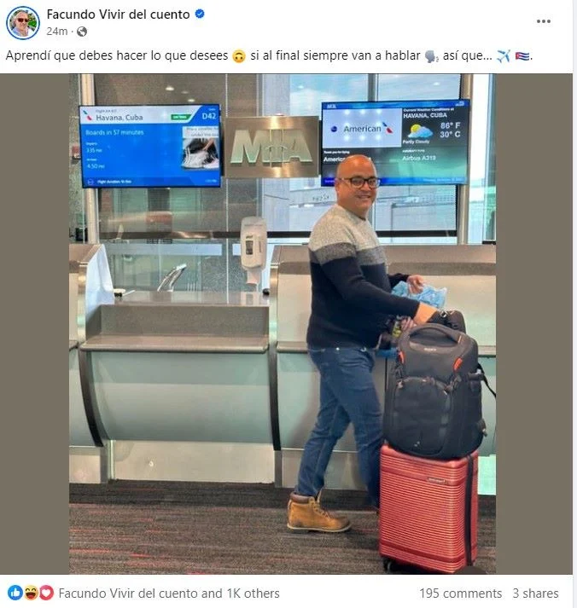This screenshot has height=608, width=577.
Task: Click the red suitcase in the photo
Action: coord(428,508)
